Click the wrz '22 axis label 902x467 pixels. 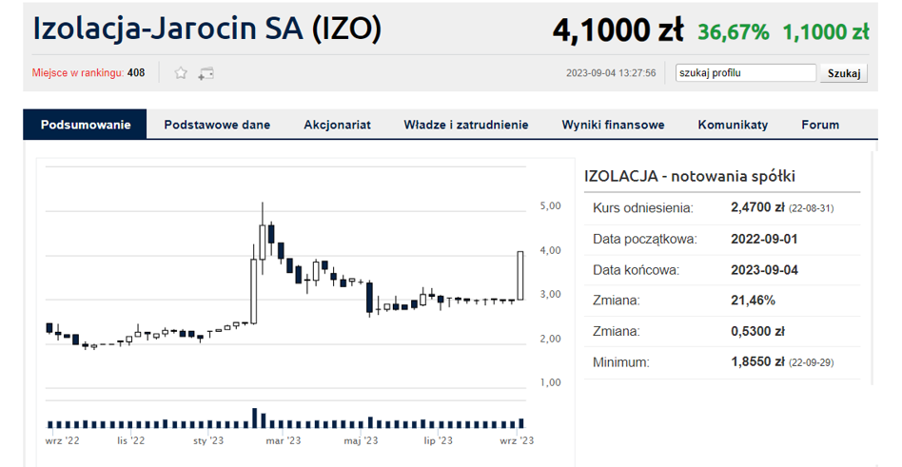click(x=62, y=440)
